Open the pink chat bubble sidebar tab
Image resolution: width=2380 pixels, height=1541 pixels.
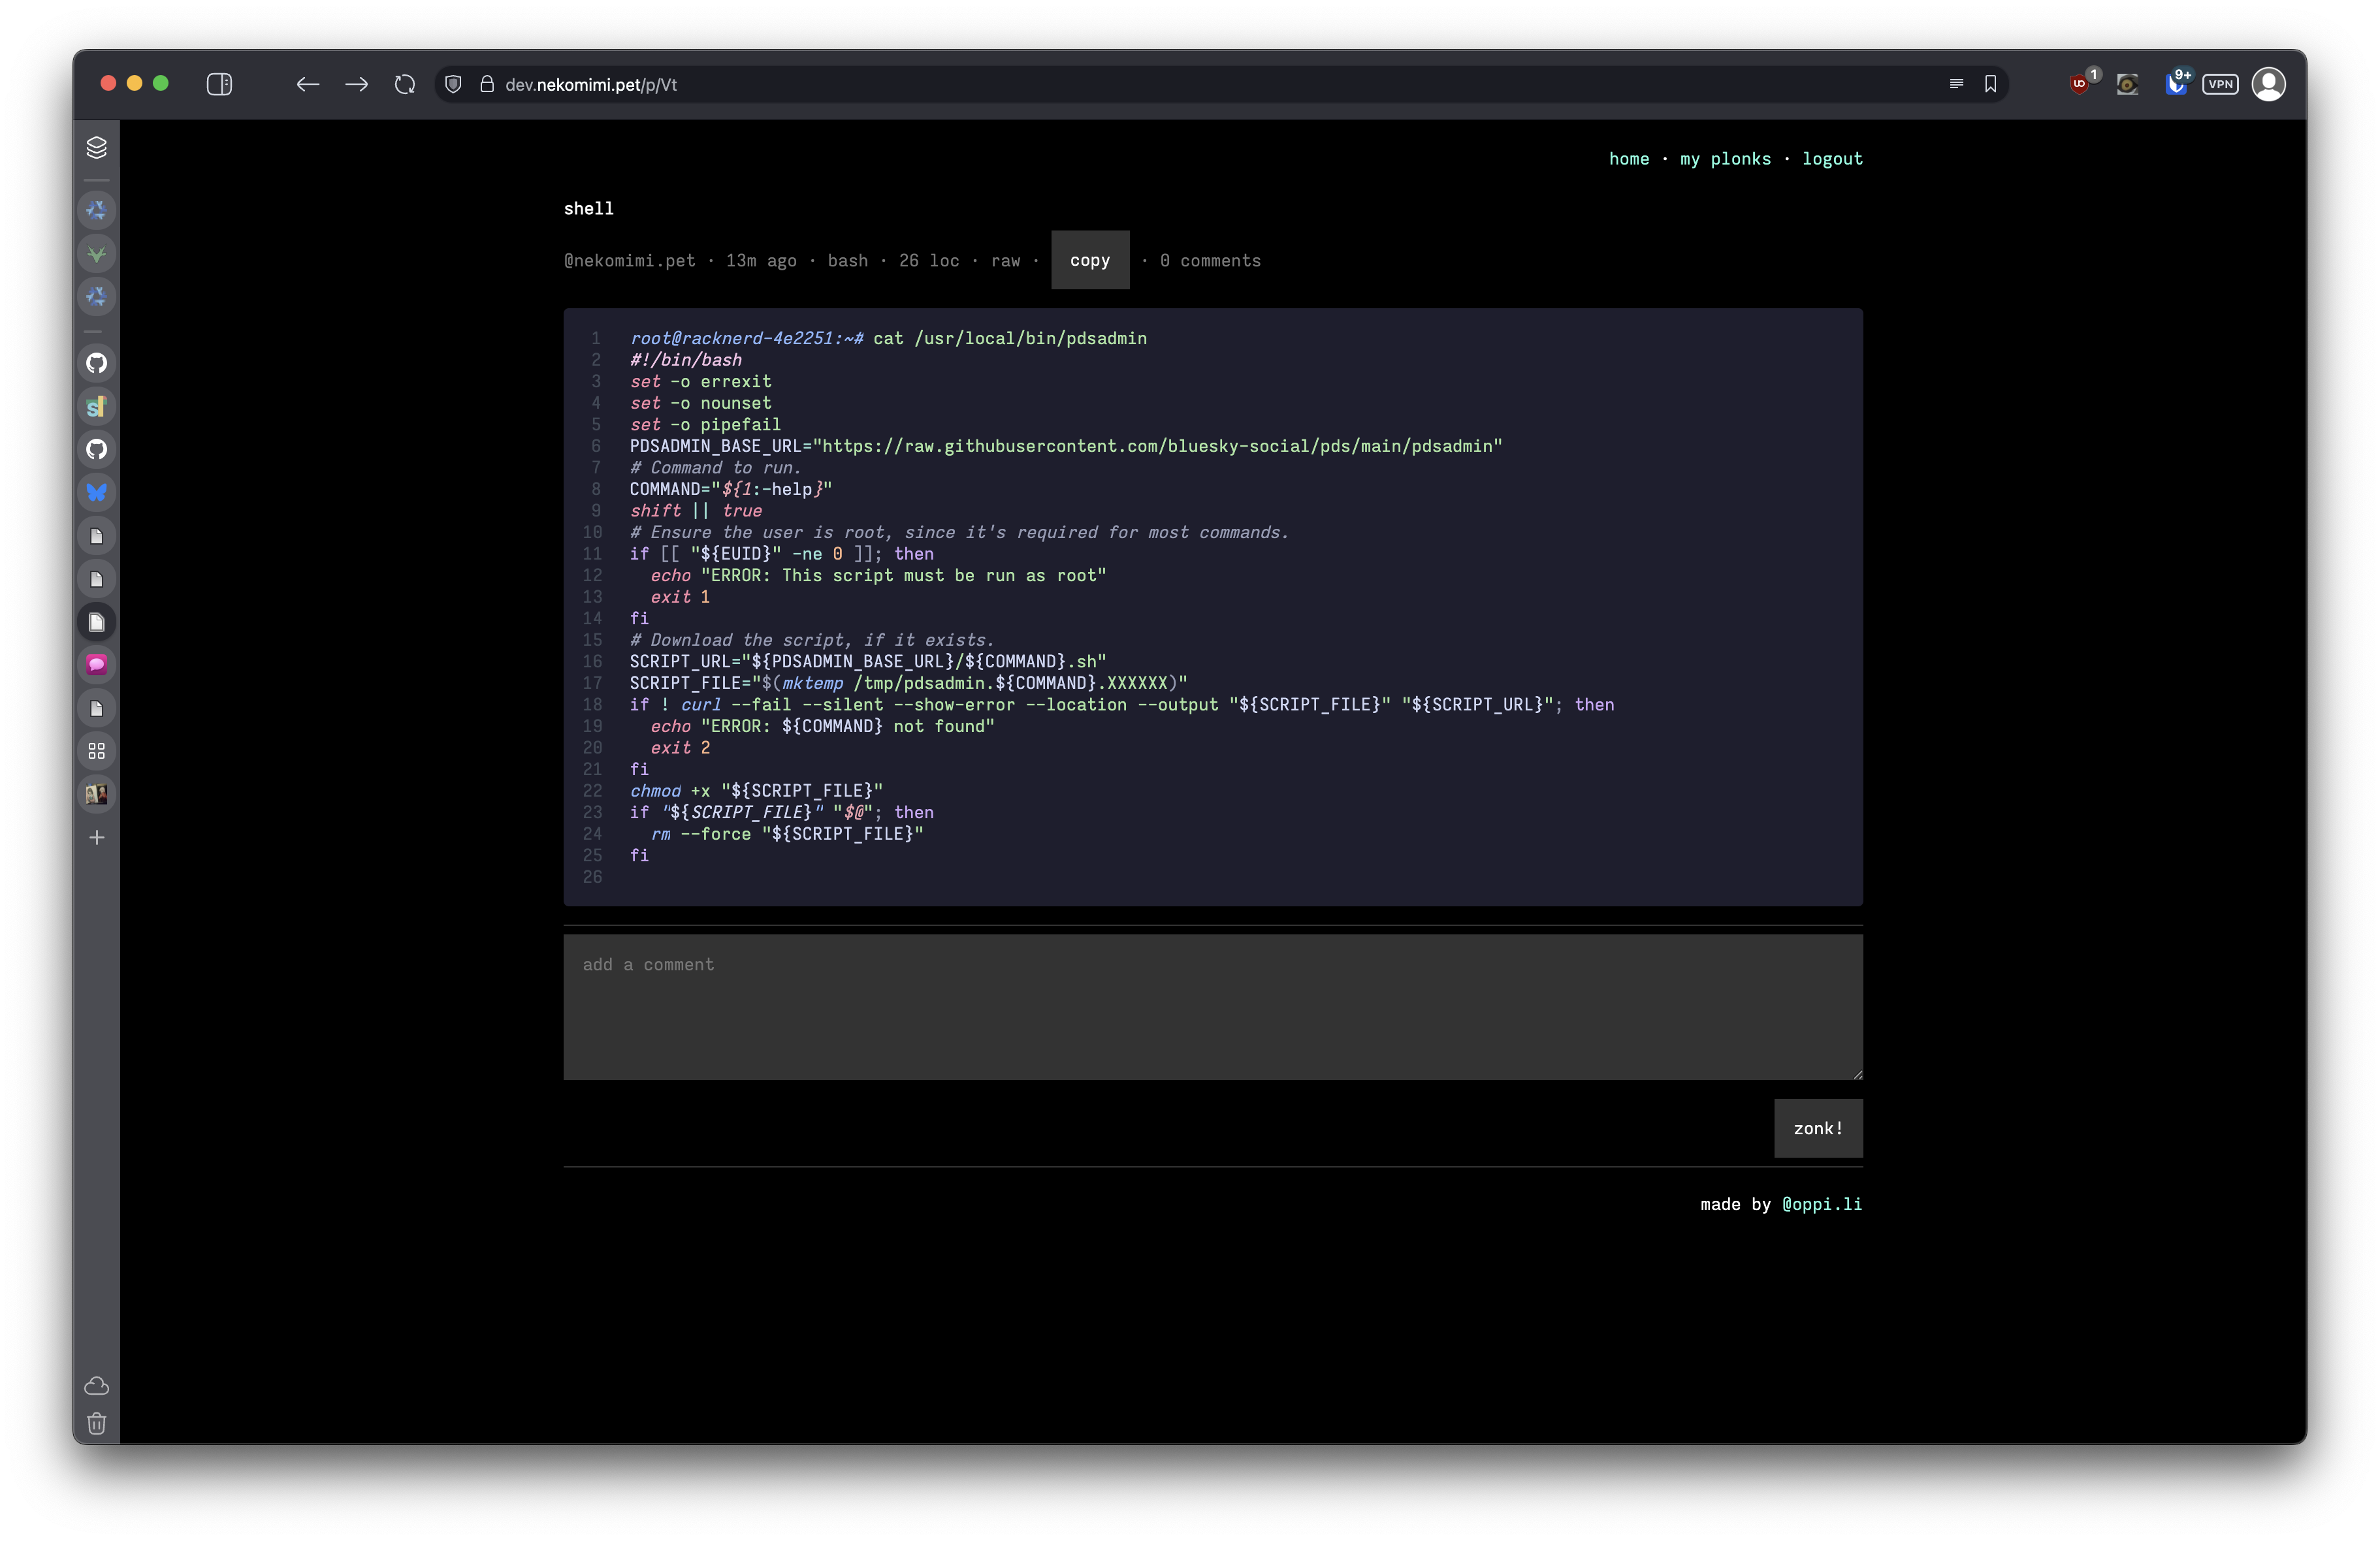pyautogui.click(x=97, y=665)
